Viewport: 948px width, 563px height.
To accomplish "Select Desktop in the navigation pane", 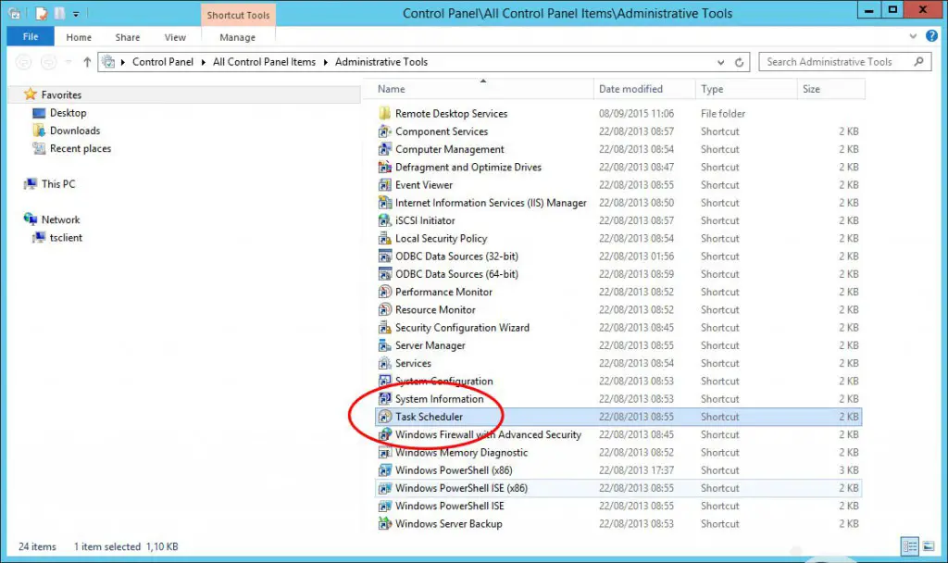I will coord(69,113).
